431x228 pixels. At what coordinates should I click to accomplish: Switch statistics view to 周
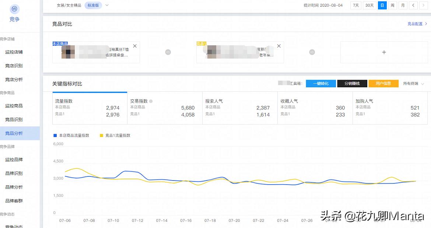tap(393, 5)
